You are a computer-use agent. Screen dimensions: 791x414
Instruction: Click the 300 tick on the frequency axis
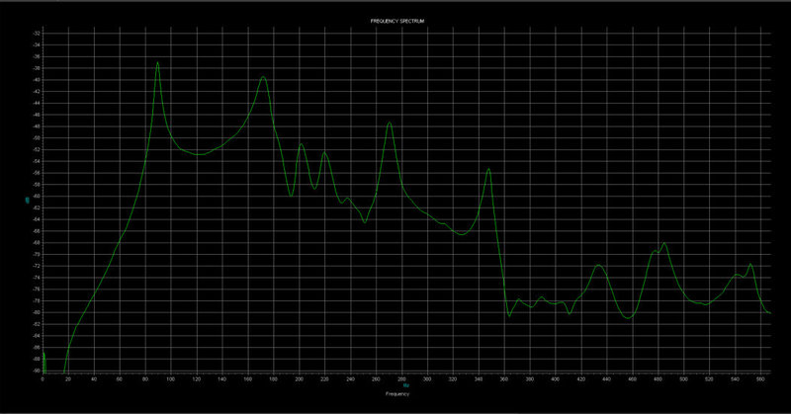(427, 379)
